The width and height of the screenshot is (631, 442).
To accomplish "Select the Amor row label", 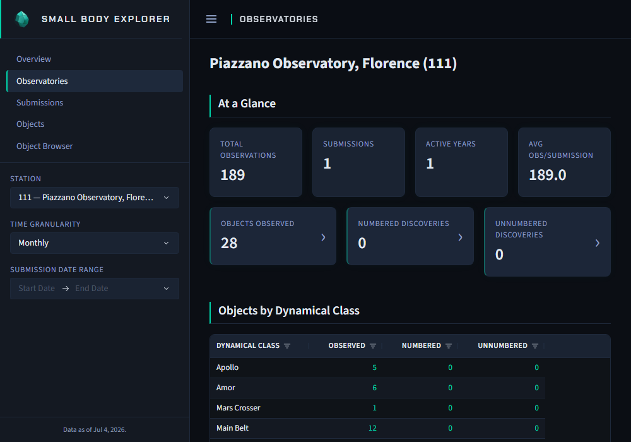I will (x=226, y=388).
